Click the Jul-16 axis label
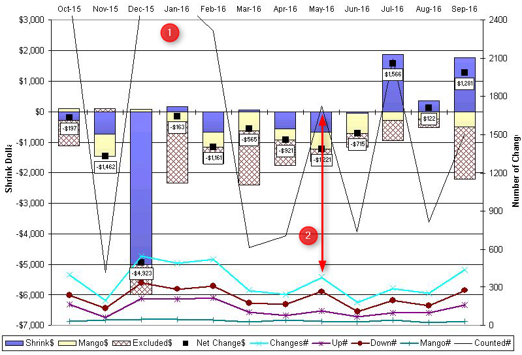This screenshot has width=522, height=355. 393,9
